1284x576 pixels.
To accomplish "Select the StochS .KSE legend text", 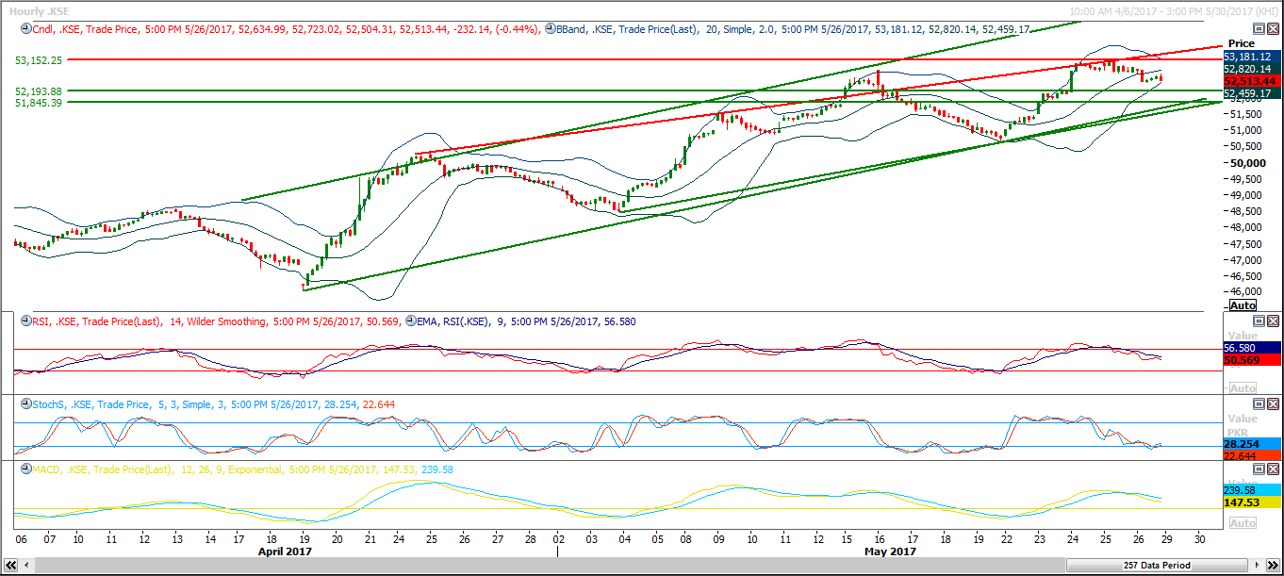I will point(214,404).
